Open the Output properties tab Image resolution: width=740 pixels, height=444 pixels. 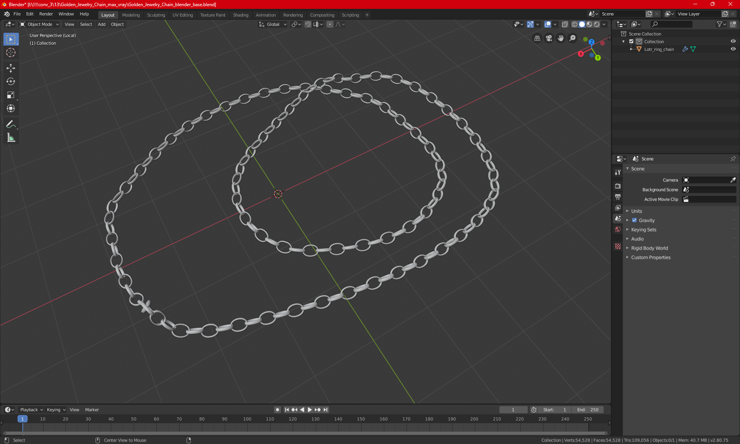click(x=618, y=197)
